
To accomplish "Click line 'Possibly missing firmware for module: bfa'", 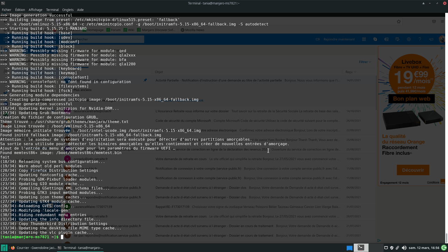I will coord(63,59).
